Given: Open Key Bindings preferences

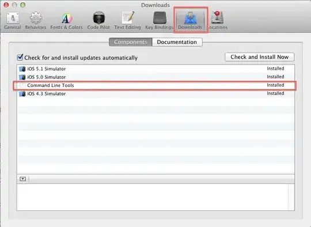Looking at the screenshot, I should (160, 21).
